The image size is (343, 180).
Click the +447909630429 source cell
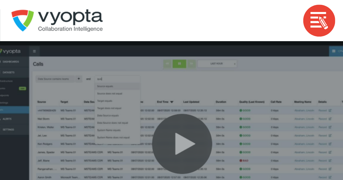[47, 110]
